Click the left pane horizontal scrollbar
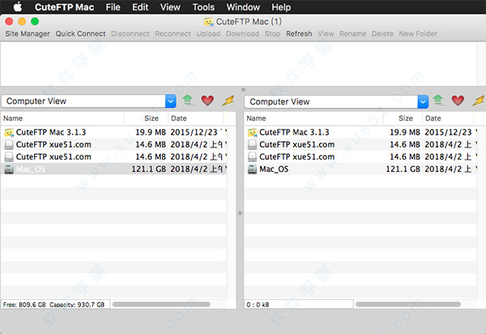 click(161, 305)
